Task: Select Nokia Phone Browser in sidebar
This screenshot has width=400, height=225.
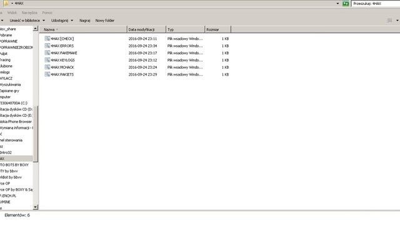Action: tap(16, 122)
